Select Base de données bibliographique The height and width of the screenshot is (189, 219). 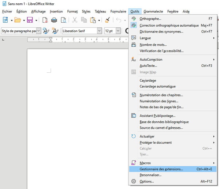pyautogui.click(x=173, y=122)
